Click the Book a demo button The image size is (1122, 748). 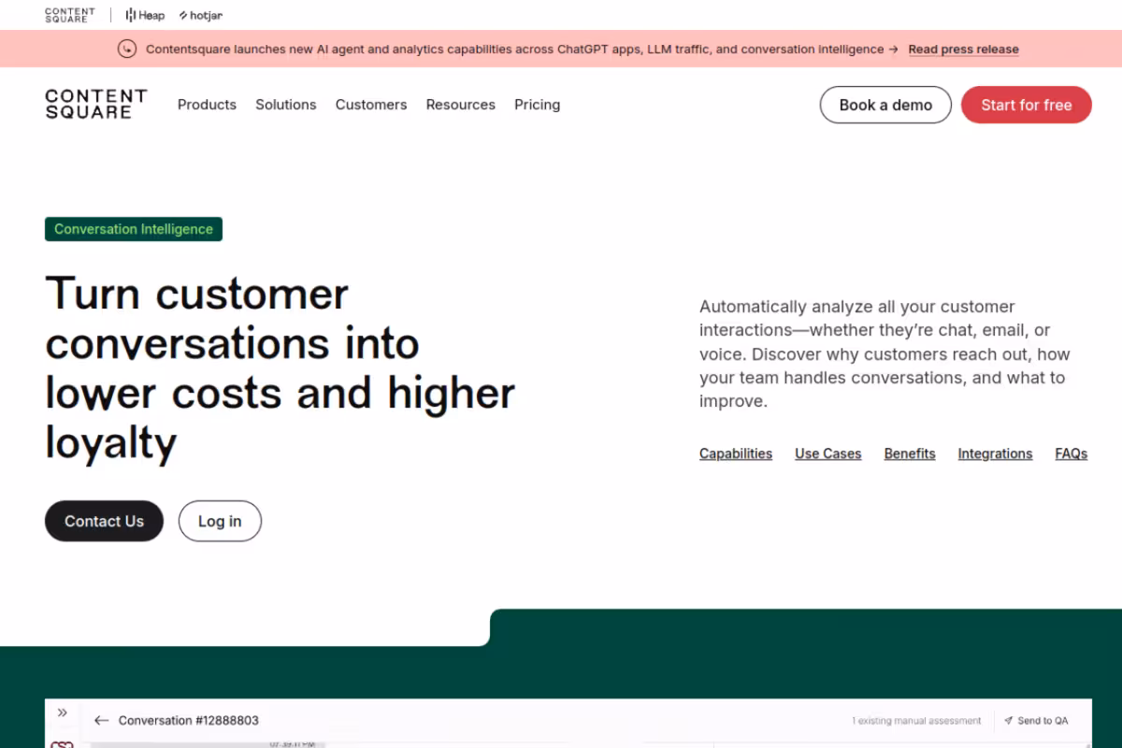click(x=885, y=105)
